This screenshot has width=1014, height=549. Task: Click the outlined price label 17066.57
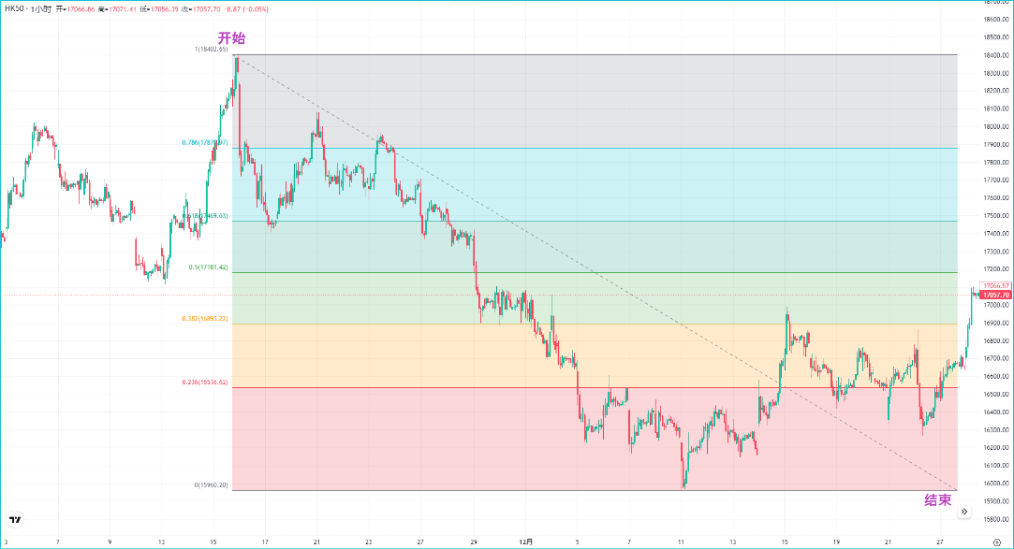pyautogui.click(x=996, y=285)
